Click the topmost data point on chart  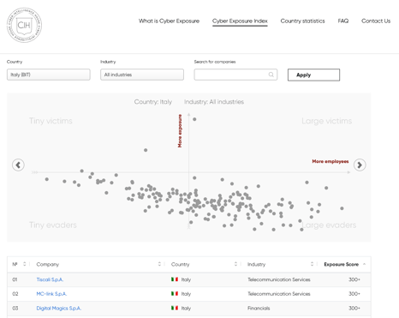point(194,119)
